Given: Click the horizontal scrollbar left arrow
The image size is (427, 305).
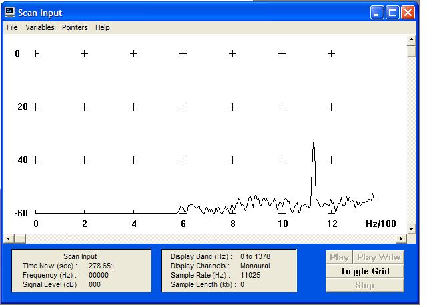Looking at the screenshot, I should coord(8,238).
